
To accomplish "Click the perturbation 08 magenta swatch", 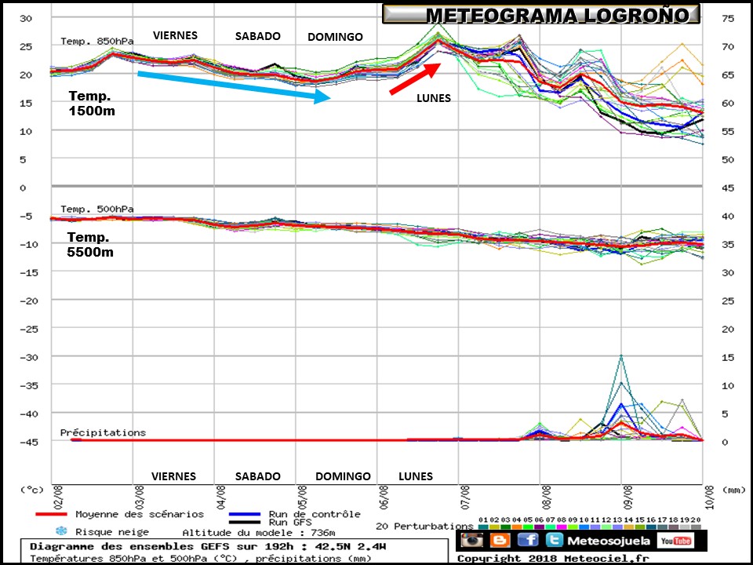I will pos(562,527).
